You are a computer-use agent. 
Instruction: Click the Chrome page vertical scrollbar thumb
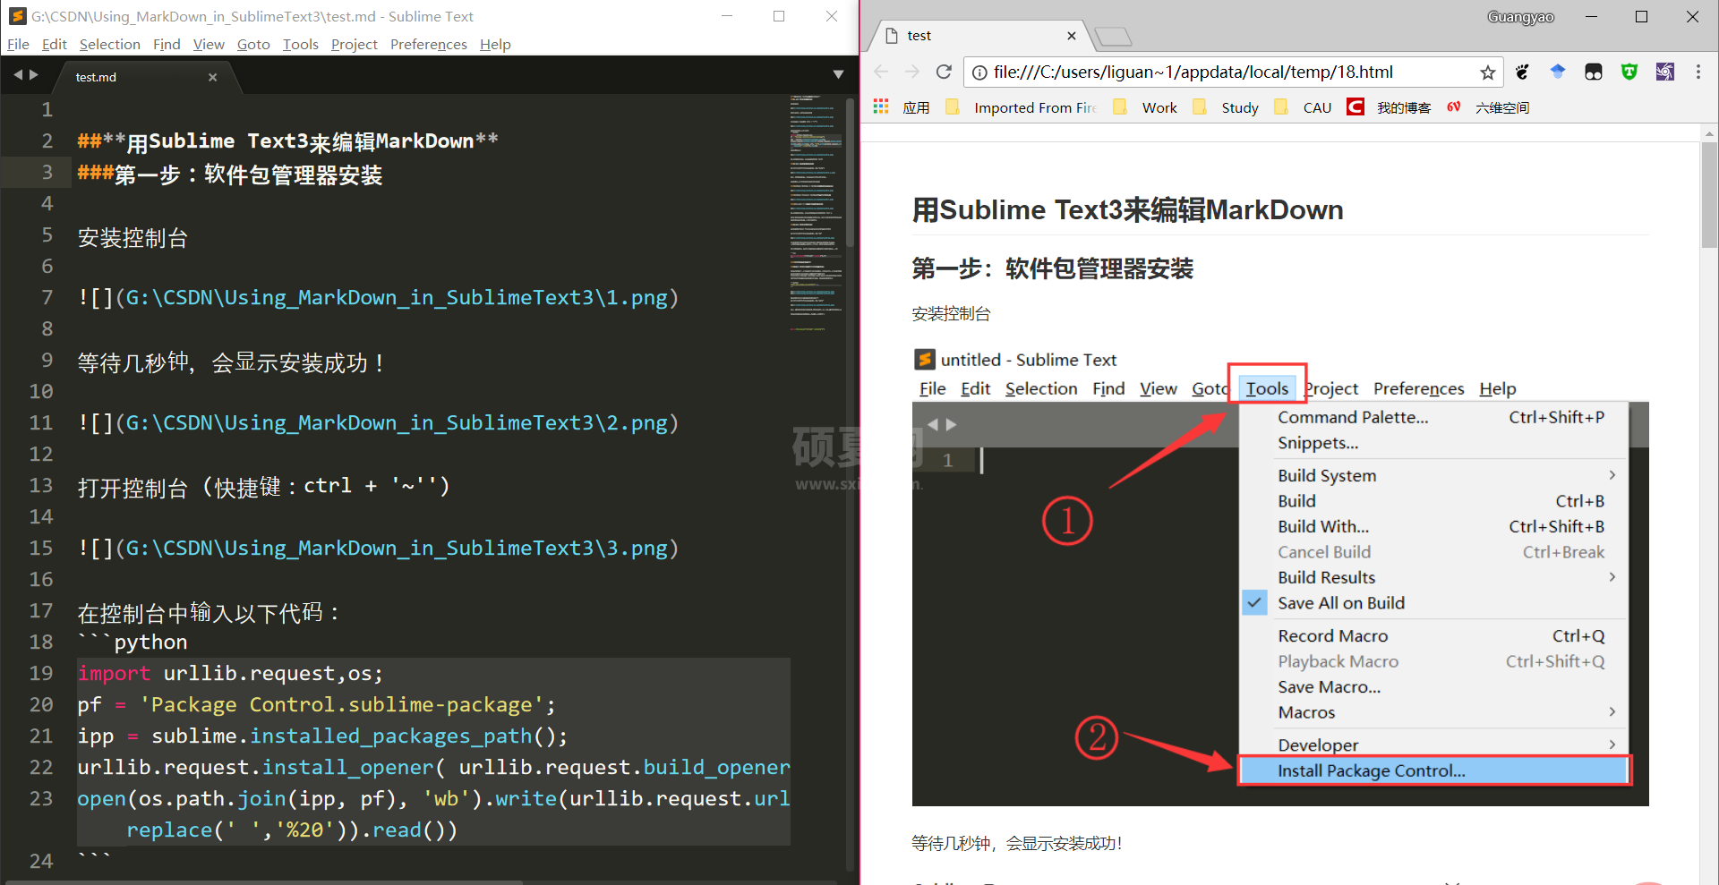pyautogui.click(x=1709, y=195)
